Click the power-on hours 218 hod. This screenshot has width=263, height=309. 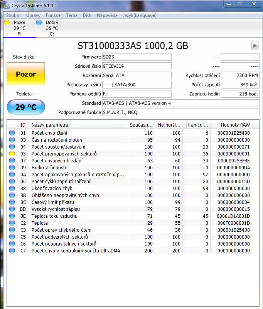[x=240, y=94]
